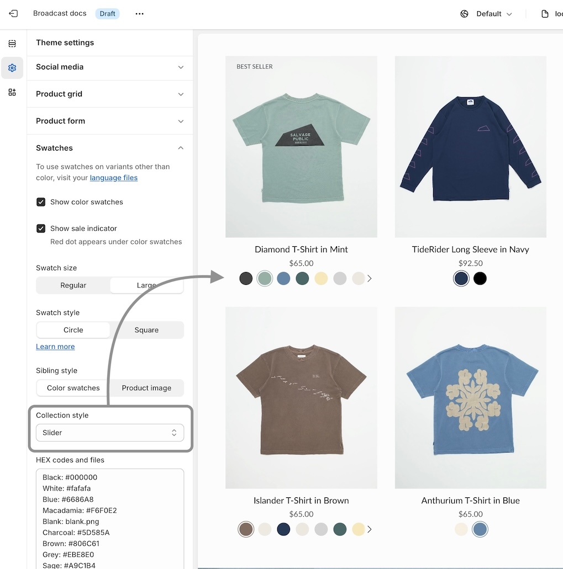Screen dimensions: 563x569
Task: Choose Square swatch style
Action: (146, 330)
